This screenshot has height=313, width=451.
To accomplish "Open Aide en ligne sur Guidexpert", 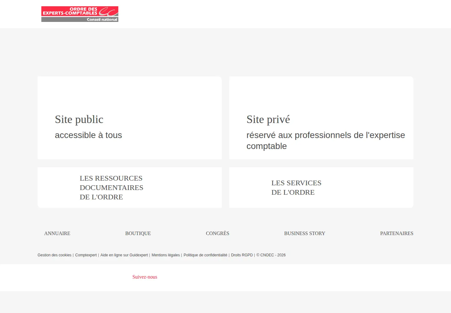I will [124, 255].
